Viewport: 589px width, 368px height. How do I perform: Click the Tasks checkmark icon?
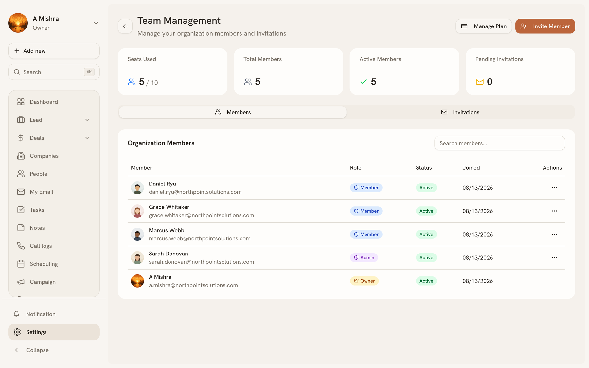21,210
